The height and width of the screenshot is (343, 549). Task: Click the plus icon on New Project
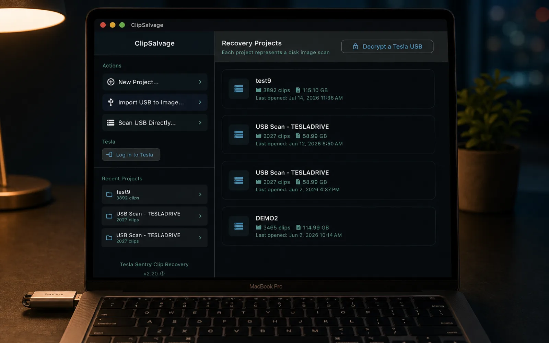[x=111, y=82]
